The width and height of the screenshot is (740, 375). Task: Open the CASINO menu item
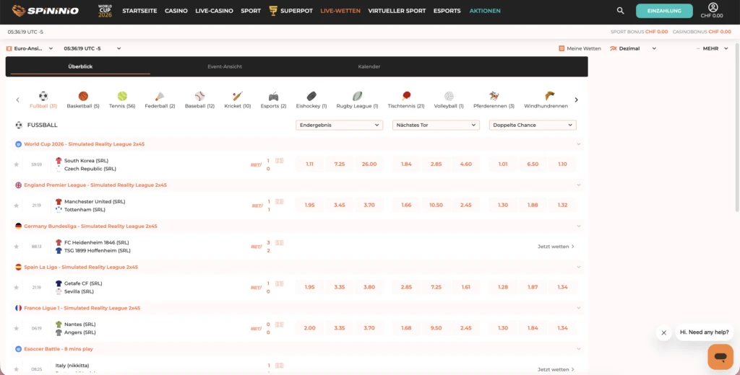point(176,11)
